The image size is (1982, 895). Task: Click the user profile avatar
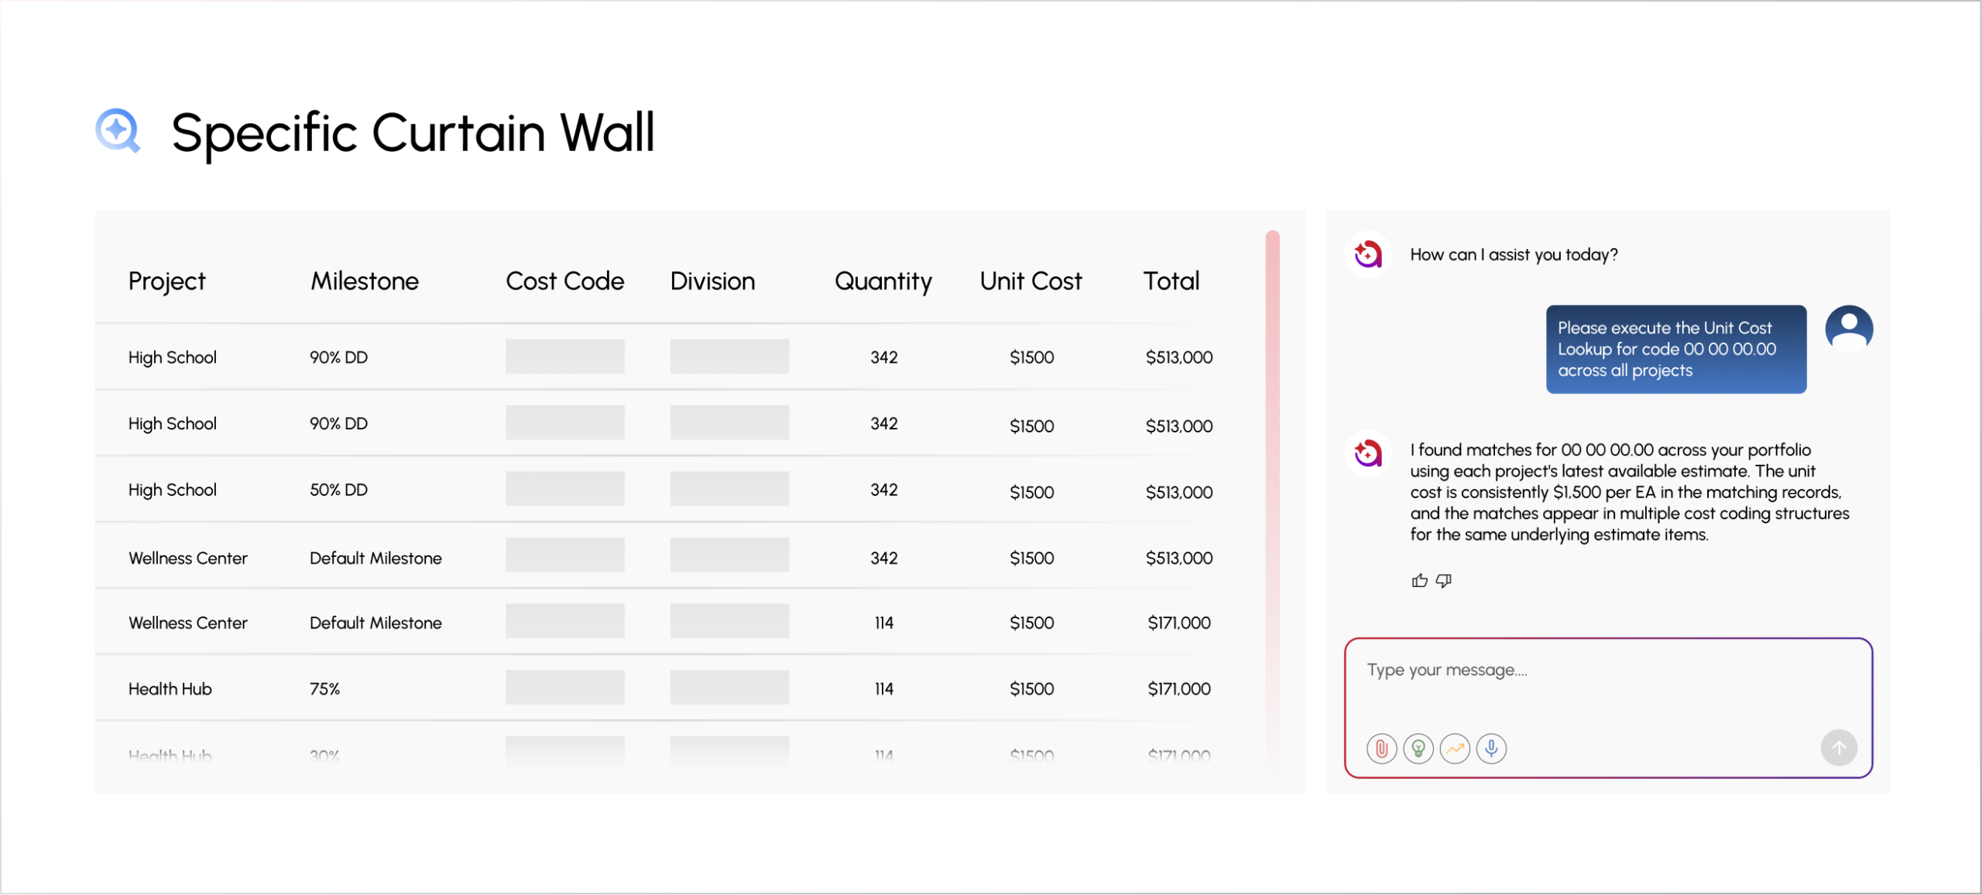coord(1849,329)
